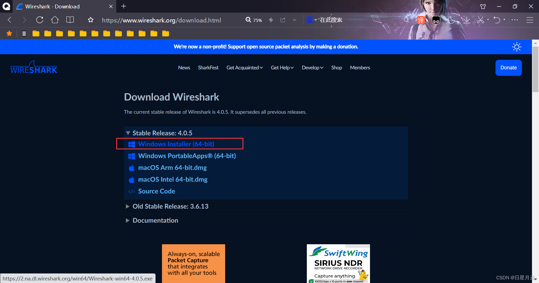
Task: Click the forward navigation arrow
Action: point(24,20)
